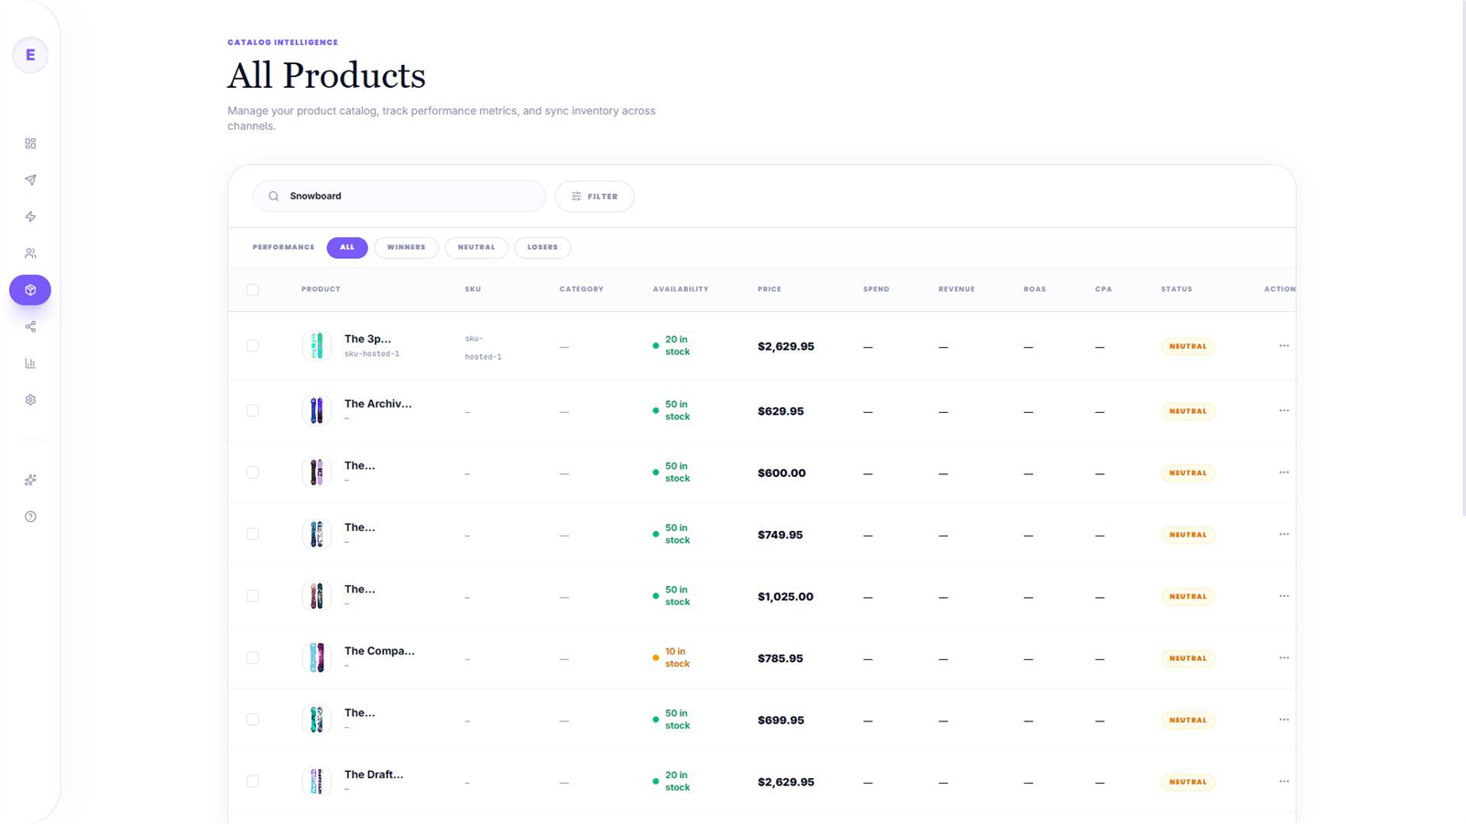Image resolution: width=1466 pixels, height=824 pixels.
Task: Toggle the select-all checkbox in table header
Action: [x=253, y=290]
